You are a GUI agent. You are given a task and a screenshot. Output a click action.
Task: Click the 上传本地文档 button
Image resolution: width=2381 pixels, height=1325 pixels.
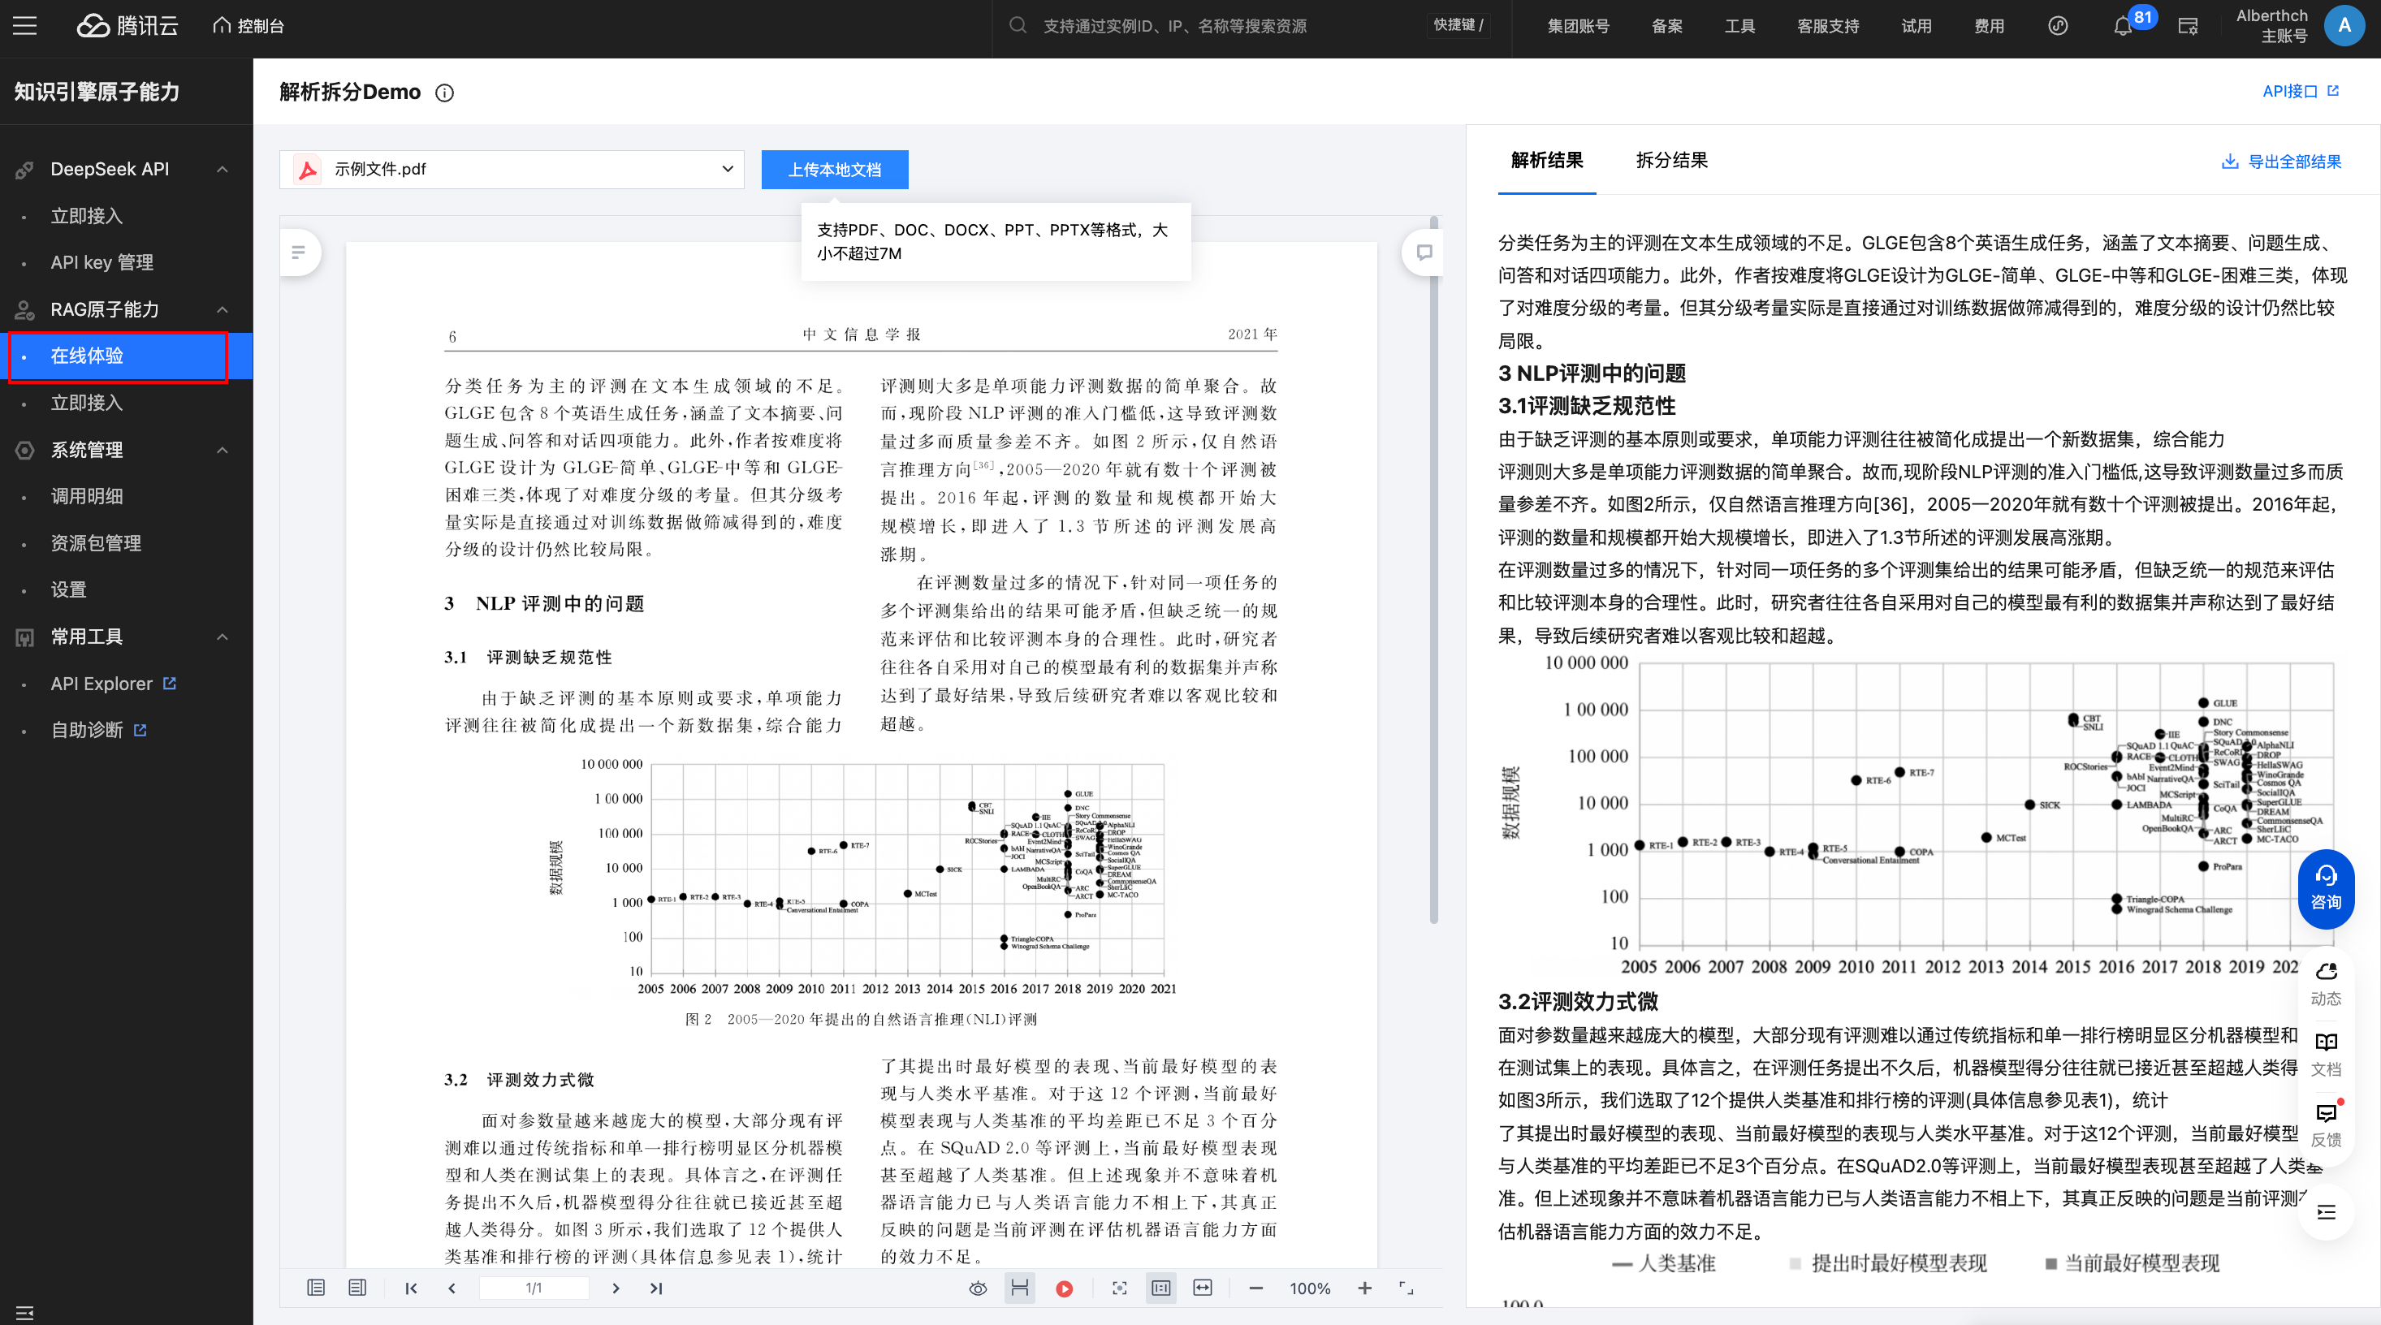coord(835,169)
